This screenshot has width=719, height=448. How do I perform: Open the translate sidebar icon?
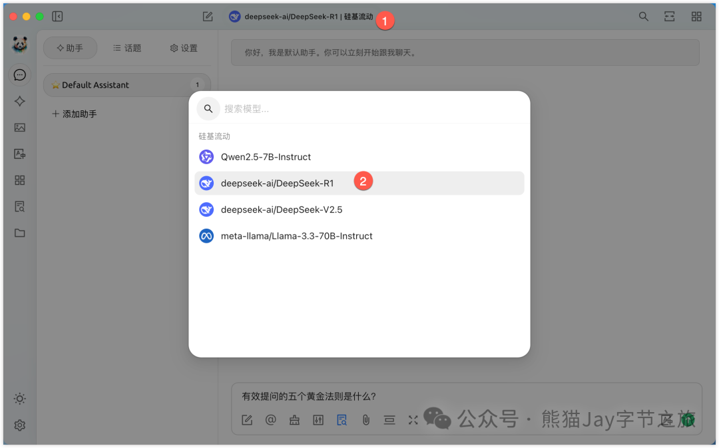pyautogui.click(x=20, y=154)
